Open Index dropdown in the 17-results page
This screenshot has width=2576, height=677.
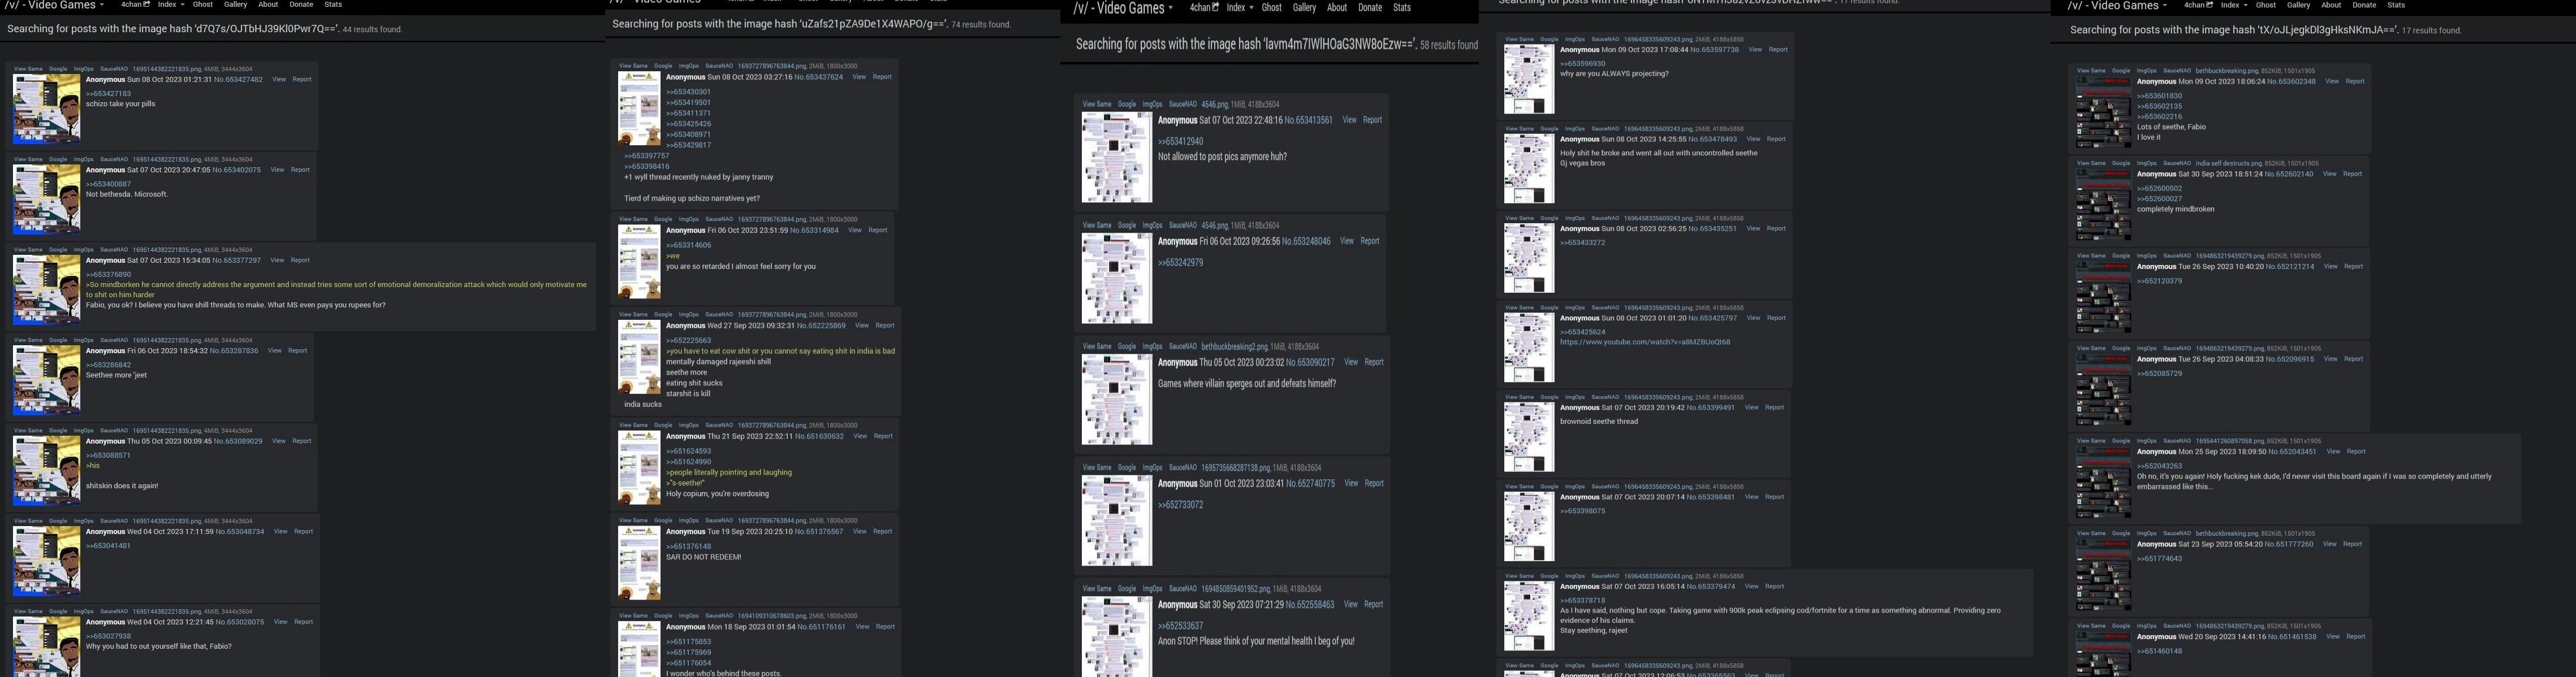(x=2233, y=5)
